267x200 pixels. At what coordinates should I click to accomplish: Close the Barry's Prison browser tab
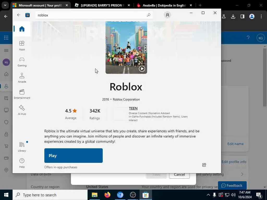[x=129, y=5]
